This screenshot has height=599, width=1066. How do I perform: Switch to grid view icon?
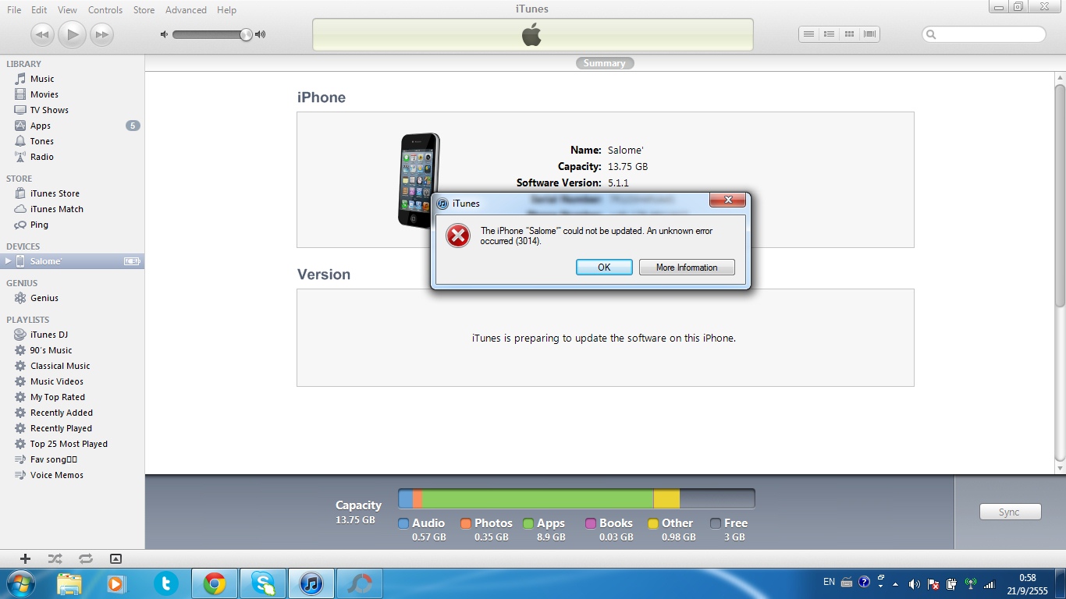pyautogui.click(x=850, y=34)
